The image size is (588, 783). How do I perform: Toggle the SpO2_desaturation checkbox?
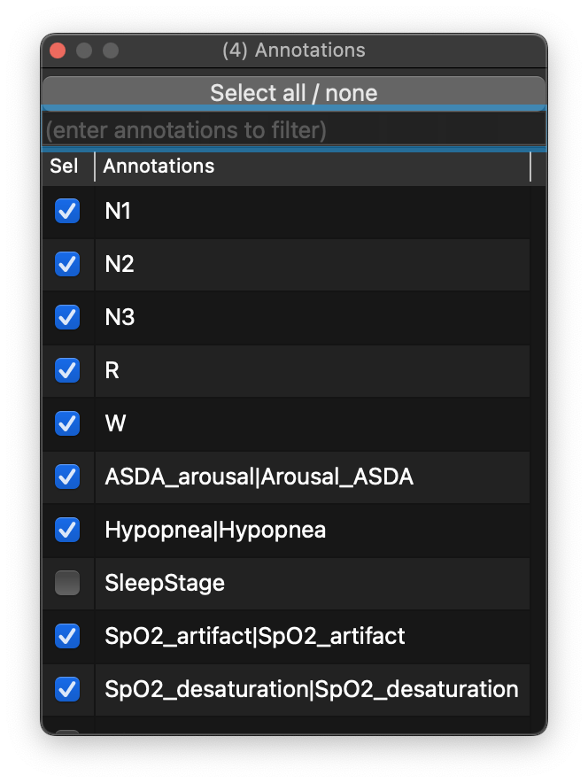coord(67,689)
